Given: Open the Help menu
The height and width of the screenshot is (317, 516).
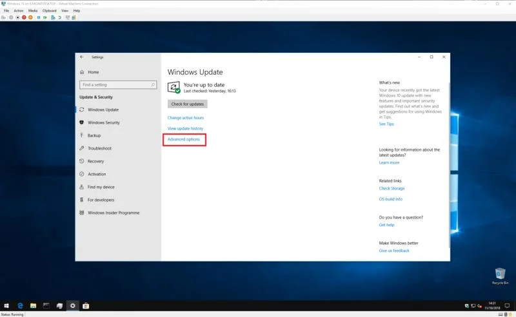Looking at the screenshot, I should (77, 11).
